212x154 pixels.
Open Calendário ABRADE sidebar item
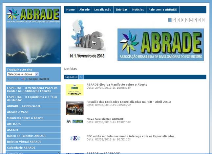tap(33, 148)
